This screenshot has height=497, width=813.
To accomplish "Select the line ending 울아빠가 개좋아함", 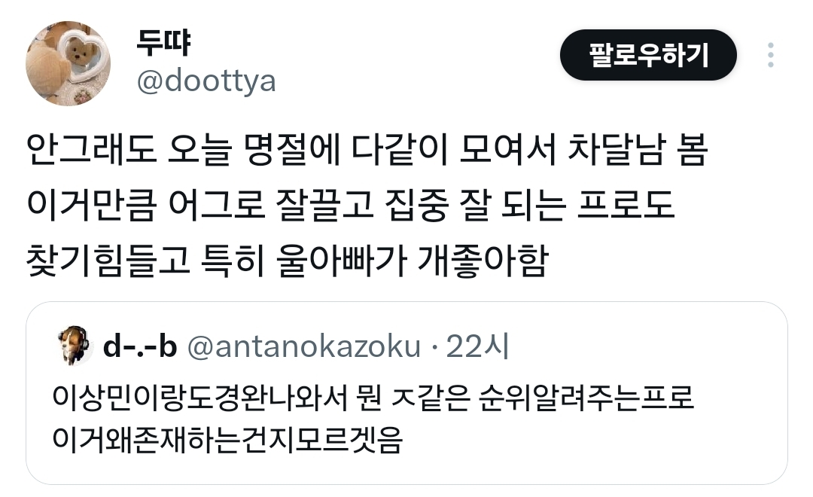I will point(287,261).
